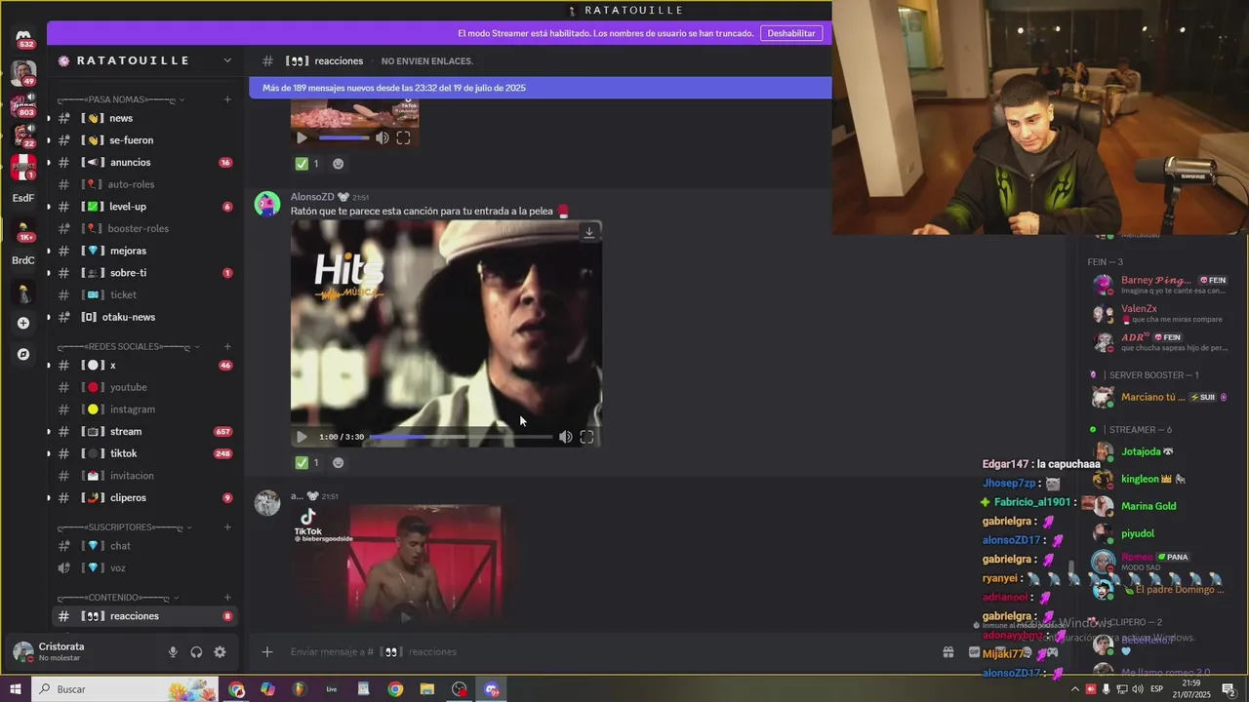Click AlonsoZD's avatar

tap(267, 204)
